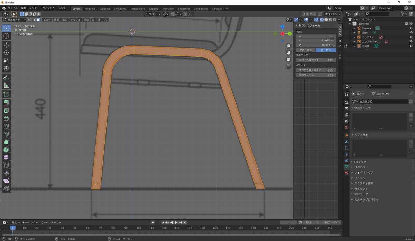Screen dimensions: 415x241
Task: Select the Extrude Region tool
Action: pyautogui.click(x=6, y=103)
